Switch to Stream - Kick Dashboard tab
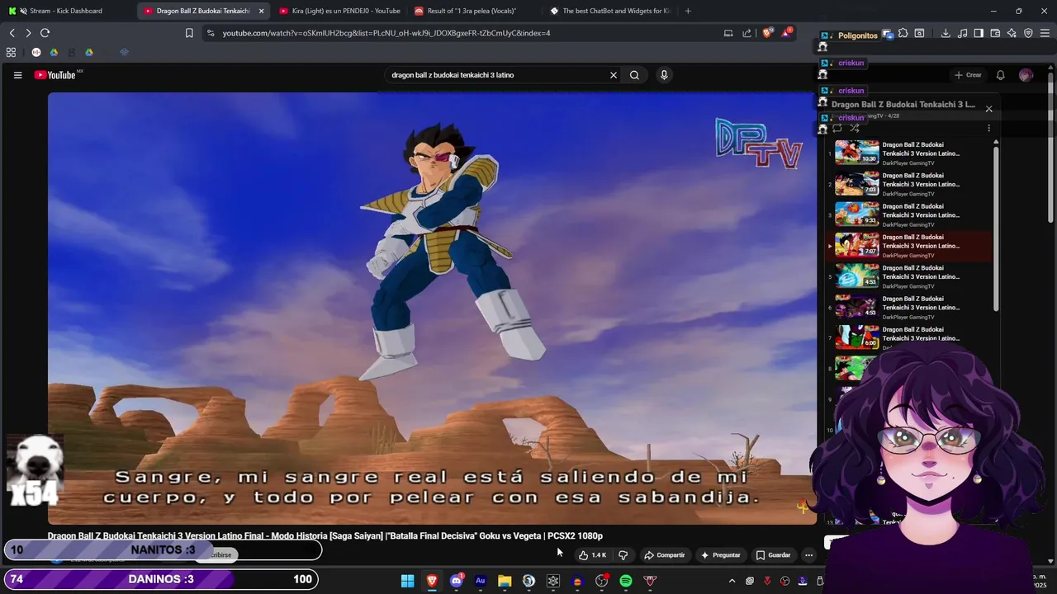The height and width of the screenshot is (594, 1057). click(66, 11)
